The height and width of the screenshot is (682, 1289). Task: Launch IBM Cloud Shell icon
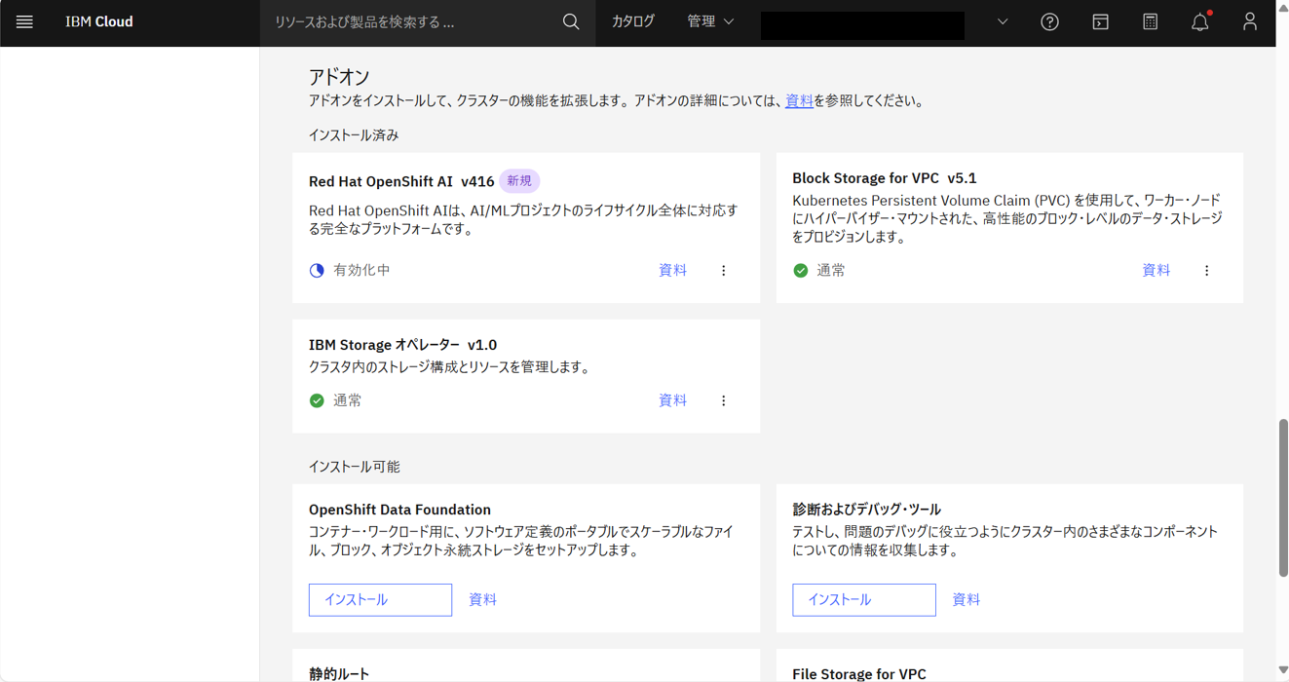(x=1100, y=21)
